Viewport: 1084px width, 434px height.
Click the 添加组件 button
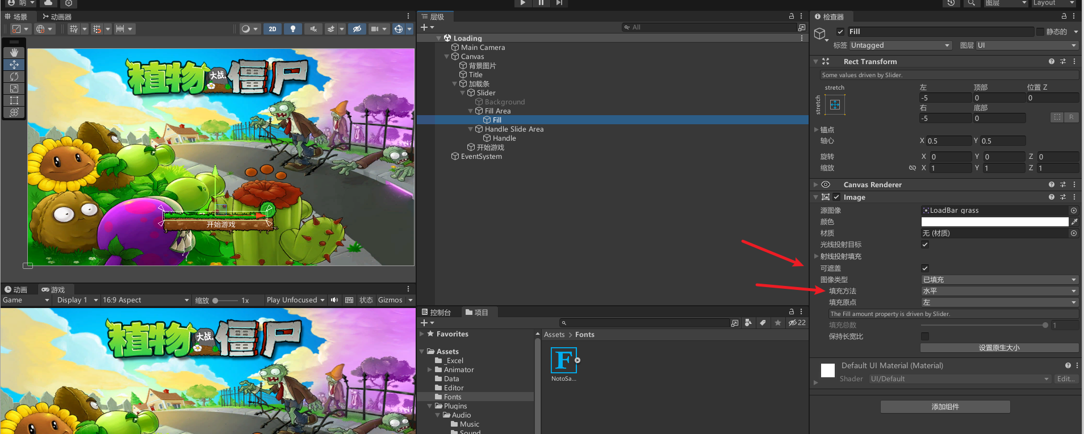point(945,407)
